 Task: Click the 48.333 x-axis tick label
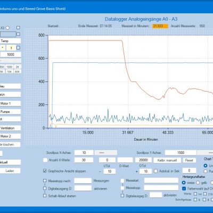[x=168, y=133]
